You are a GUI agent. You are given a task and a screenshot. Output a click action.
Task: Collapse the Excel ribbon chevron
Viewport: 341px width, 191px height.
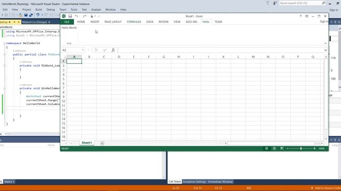pyautogui.click(x=325, y=44)
